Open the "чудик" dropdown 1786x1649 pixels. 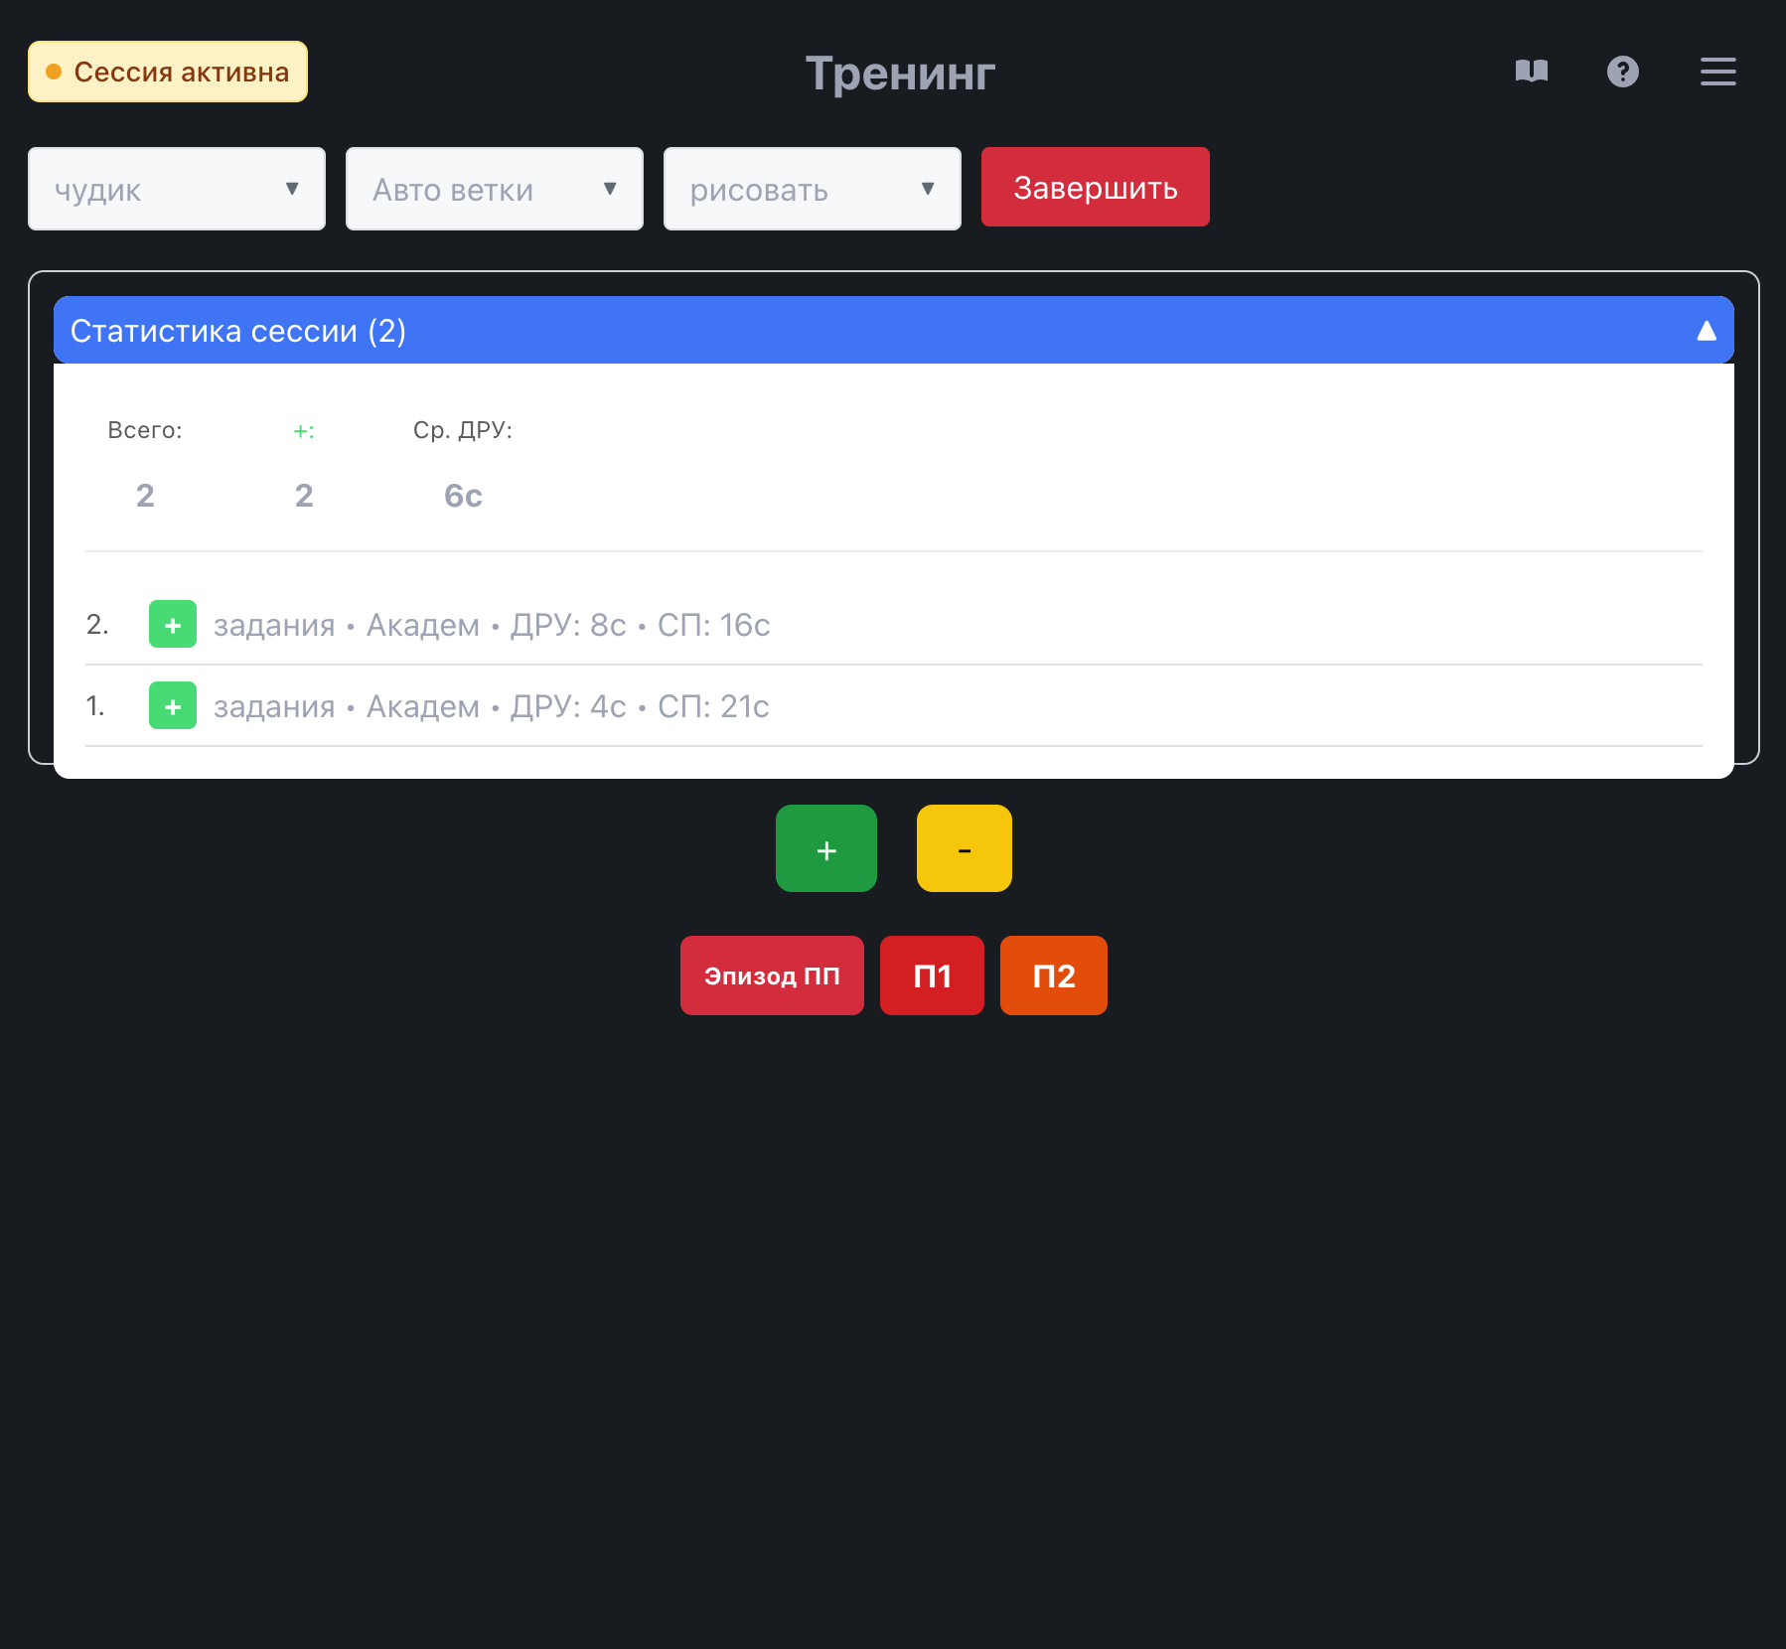tap(177, 189)
